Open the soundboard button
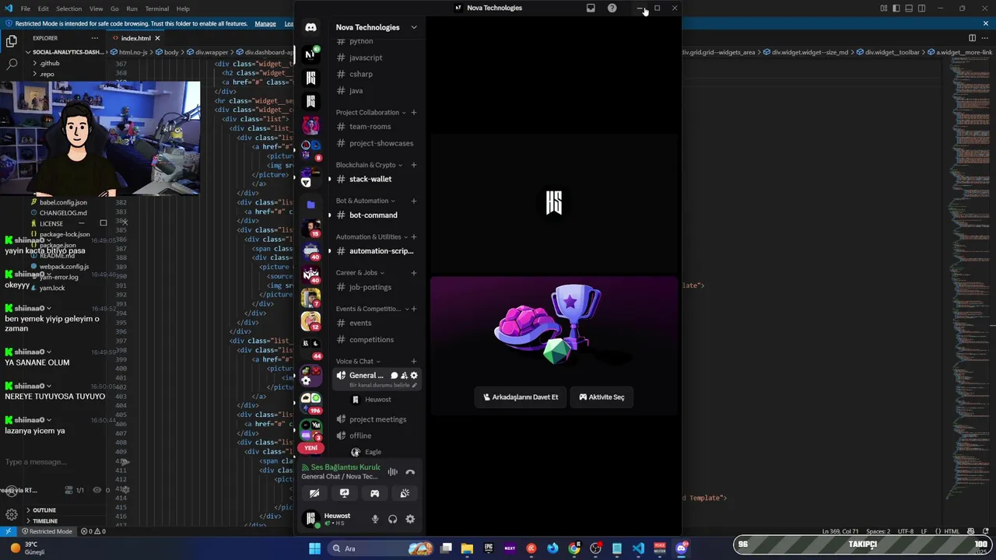This screenshot has width=996, height=560. point(405,493)
